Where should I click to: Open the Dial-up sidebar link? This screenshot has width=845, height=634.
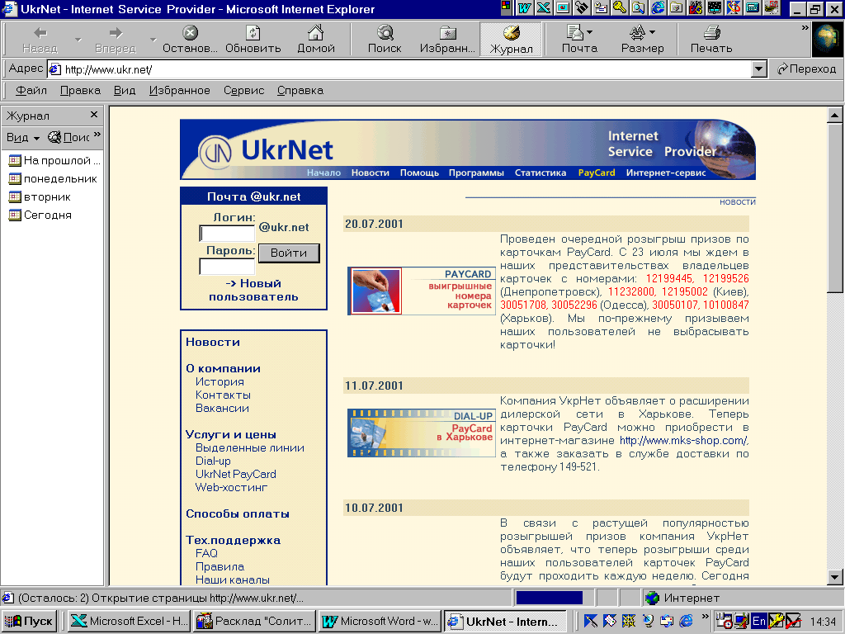coord(213,461)
